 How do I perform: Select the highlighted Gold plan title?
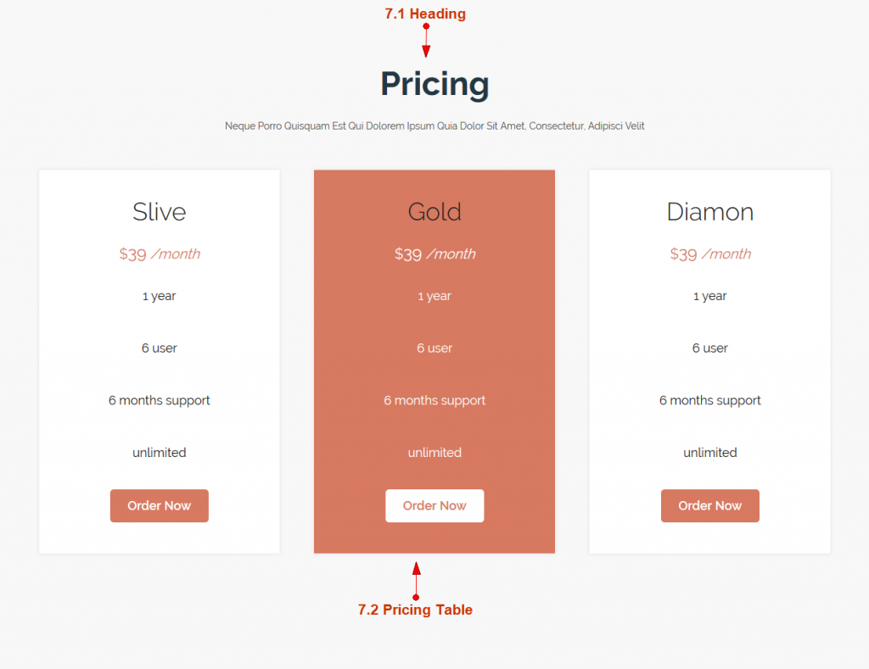(x=434, y=212)
